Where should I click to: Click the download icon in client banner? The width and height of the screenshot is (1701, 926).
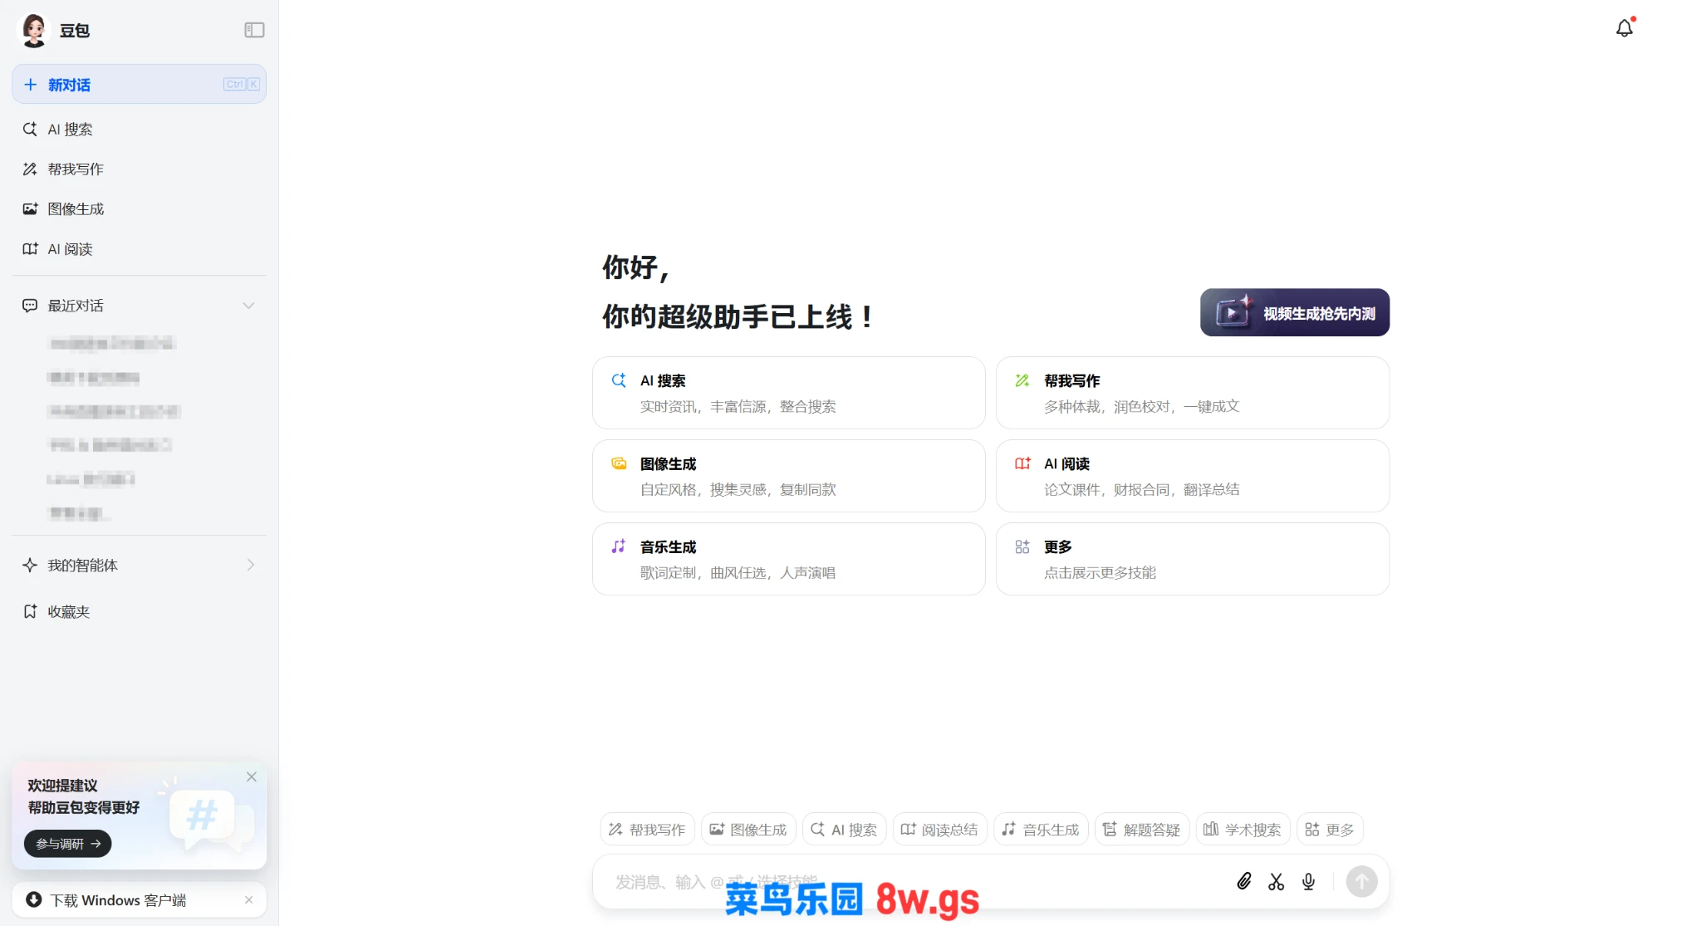[x=33, y=899]
